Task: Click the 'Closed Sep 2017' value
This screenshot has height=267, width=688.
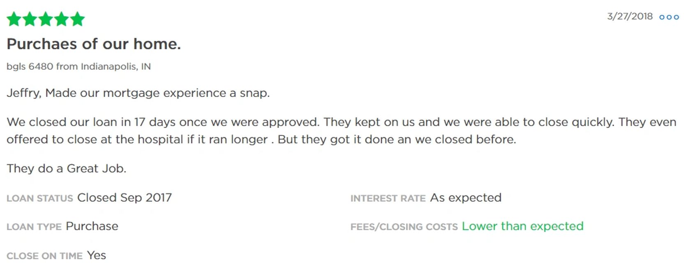Action: click(125, 198)
